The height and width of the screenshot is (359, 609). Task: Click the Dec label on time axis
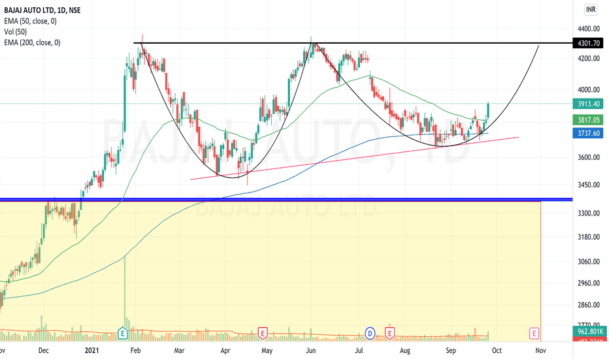click(44, 351)
